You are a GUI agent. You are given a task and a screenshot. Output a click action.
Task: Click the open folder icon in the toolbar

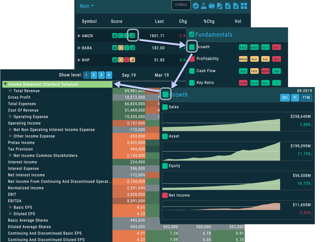(212, 6)
